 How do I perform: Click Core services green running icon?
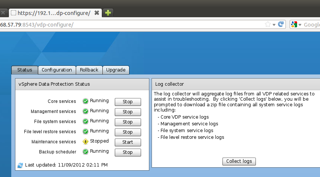(x=86, y=101)
